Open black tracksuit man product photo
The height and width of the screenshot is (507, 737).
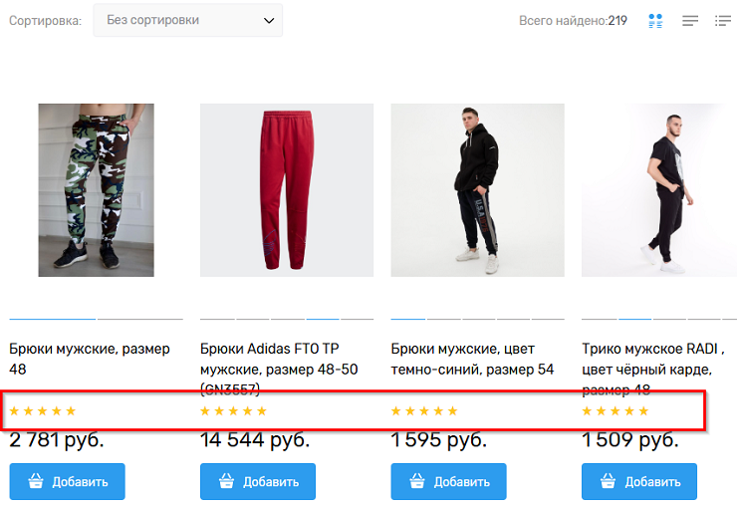(x=477, y=190)
